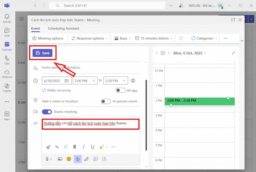Turn on the In-person event switch
256x172 pixels.
(x=106, y=101)
